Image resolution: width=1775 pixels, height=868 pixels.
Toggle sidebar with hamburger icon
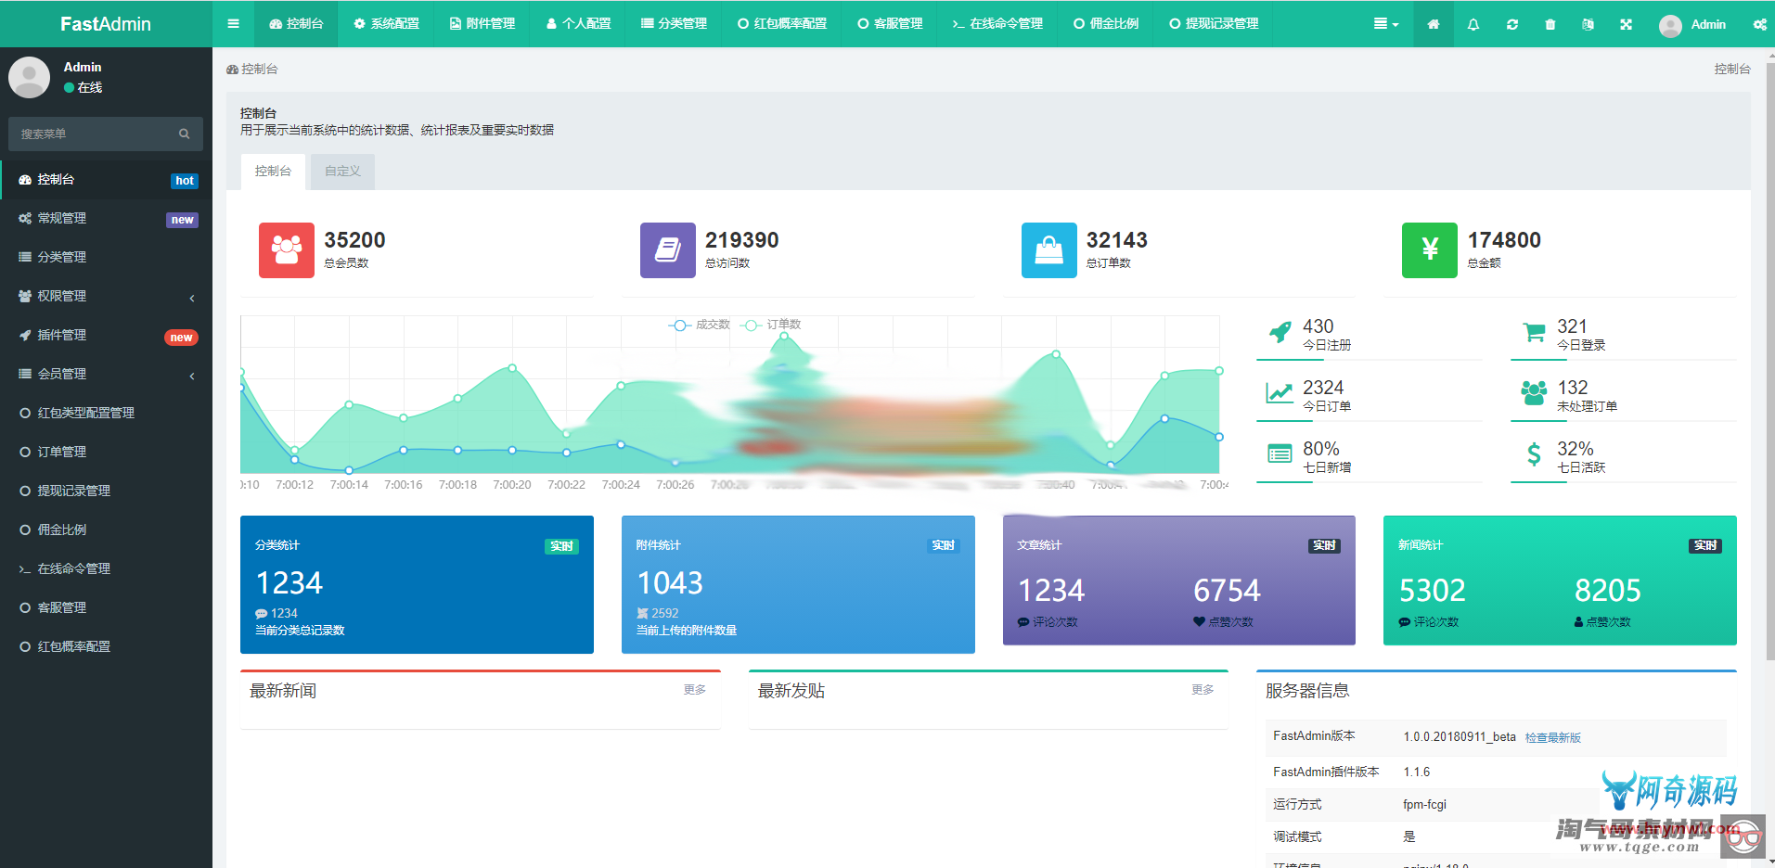233,24
